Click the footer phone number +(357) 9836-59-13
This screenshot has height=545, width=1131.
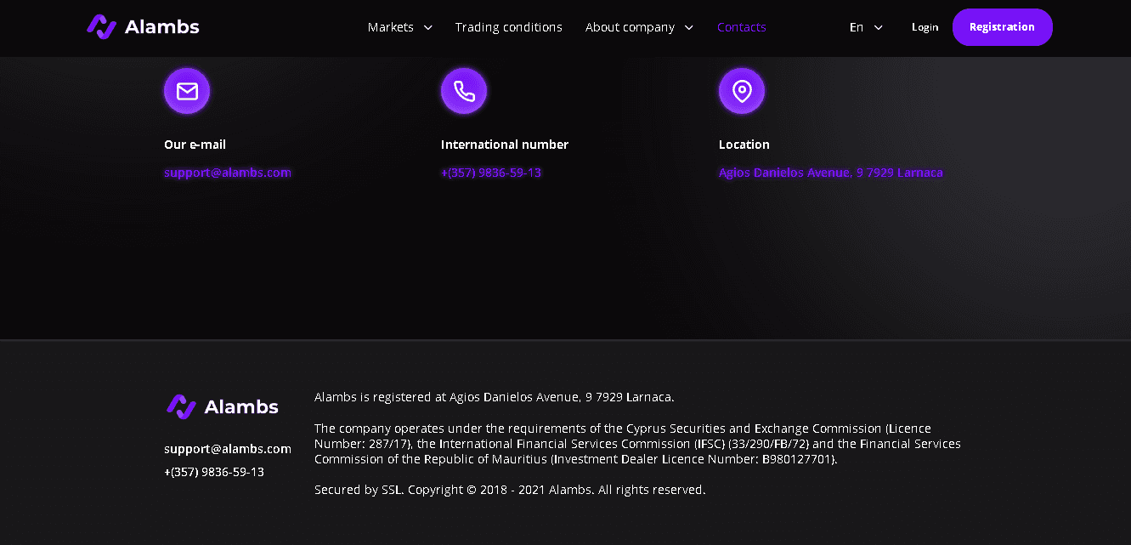pos(213,471)
